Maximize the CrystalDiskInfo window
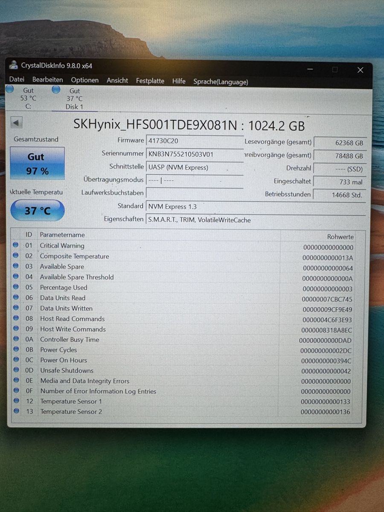 335,70
